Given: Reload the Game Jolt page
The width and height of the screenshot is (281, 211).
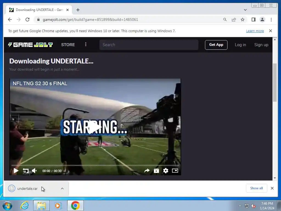Looking at the screenshot, I should [27, 20].
